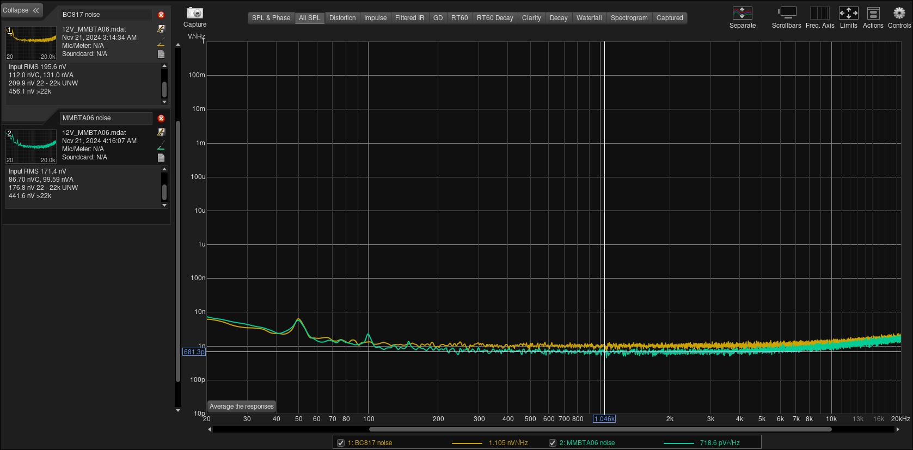Select the measurement 2 green thumbnail
This screenshot has width=913, height=450.
(x=31, y=146)
